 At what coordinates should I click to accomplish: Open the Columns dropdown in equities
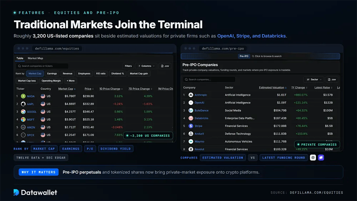coord(146,66)
